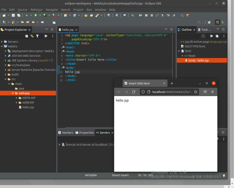The width and height of the screenshot is (234, 188).
Task: Open the browser hamburger menu
Action: coord(213,92)
